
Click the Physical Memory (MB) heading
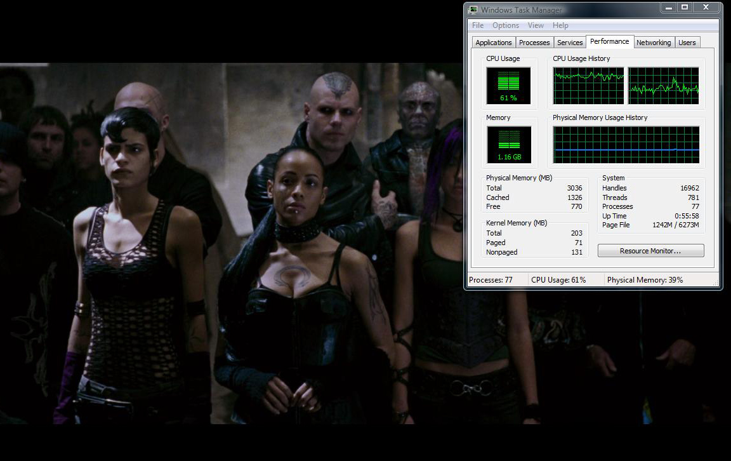519,178
